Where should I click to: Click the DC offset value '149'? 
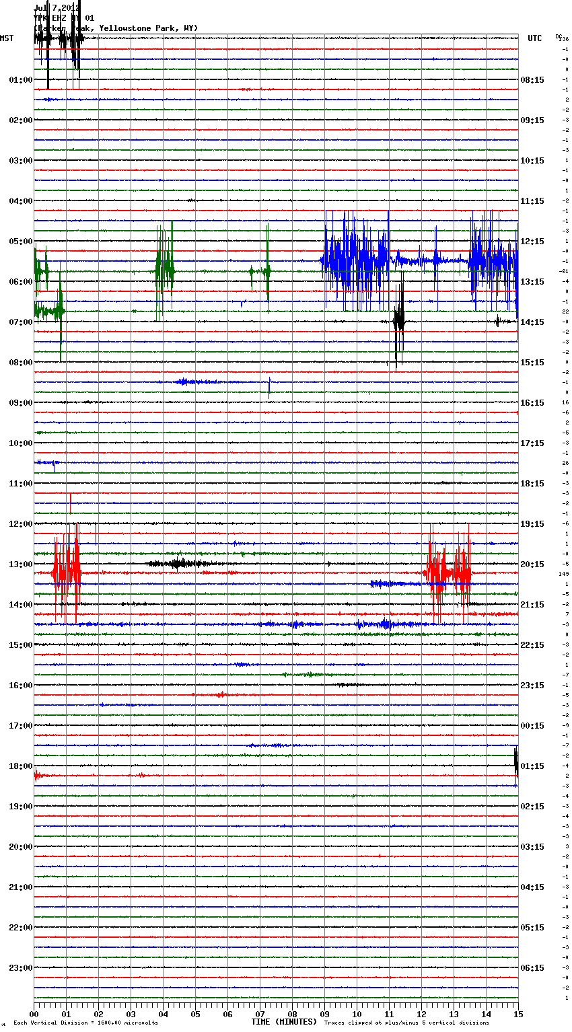coord(564,574)
